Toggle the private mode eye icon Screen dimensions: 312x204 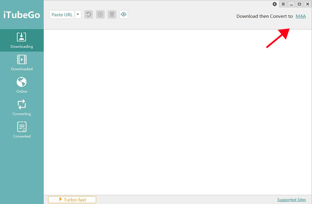tap(124, 14)
